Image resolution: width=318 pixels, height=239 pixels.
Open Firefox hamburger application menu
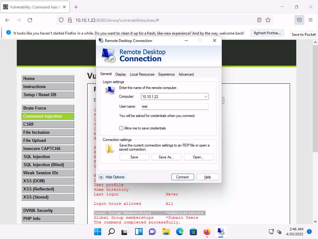tap(310, 20)
